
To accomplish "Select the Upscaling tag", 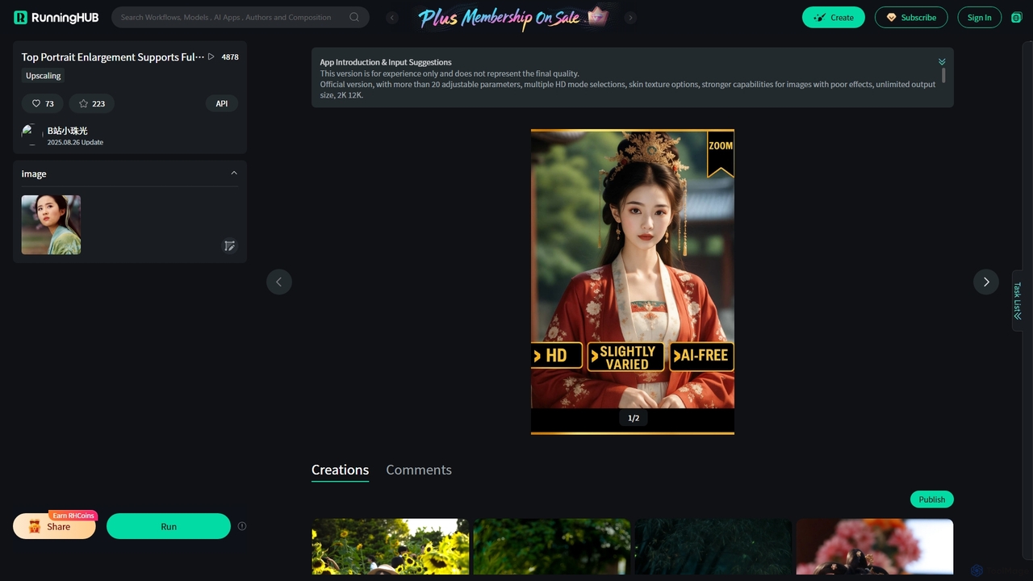I will (x=44, y=76).
